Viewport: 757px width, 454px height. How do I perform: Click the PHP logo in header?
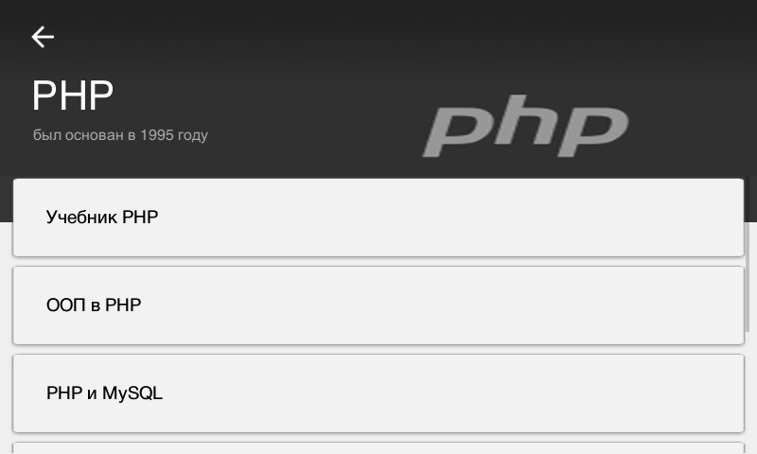(x=524, y=131)
